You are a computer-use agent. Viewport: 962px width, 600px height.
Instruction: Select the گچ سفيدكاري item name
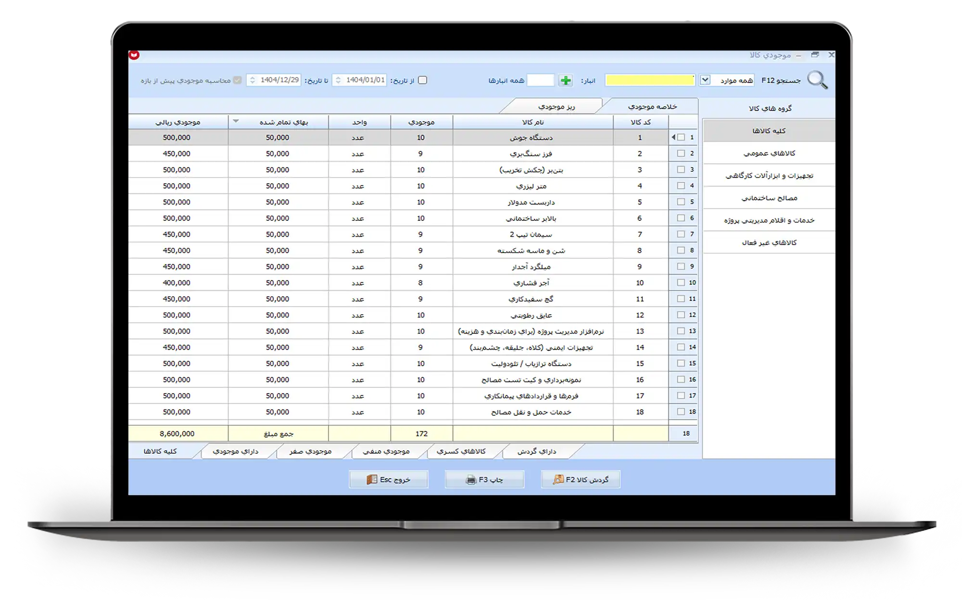point(531,299)
